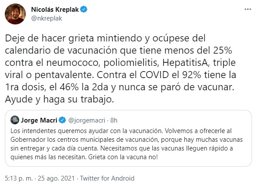This screenshot has width=259, height=188.
Task: Open Jorge Macri's name in quoted tweet
Action: tap(39, 120)
